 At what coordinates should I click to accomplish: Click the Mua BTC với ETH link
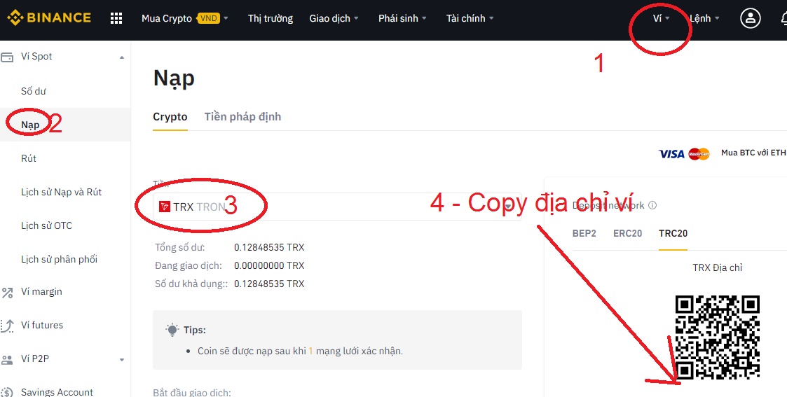click(753, 153)
